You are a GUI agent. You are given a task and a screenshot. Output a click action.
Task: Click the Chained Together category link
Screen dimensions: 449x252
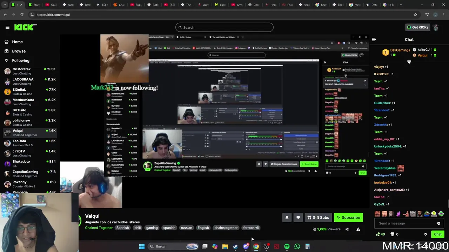99,228
